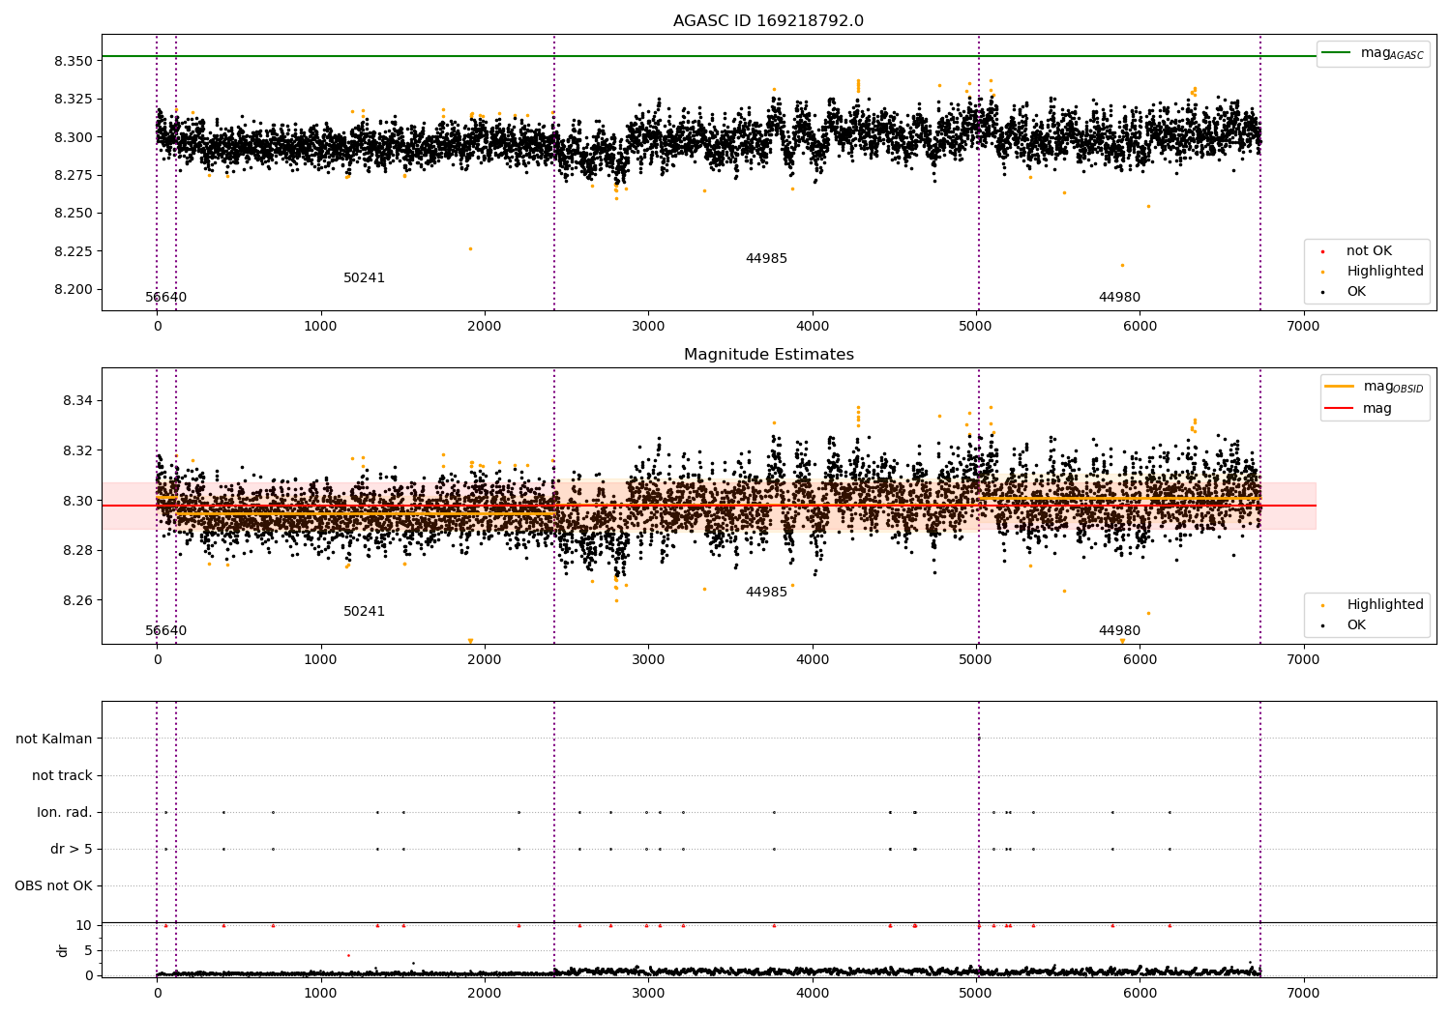The image size is (1451, 1015).
Task: Click the 3000 x-axis tick of top plot
Action: pyautogui.click(x=648, y=326)
